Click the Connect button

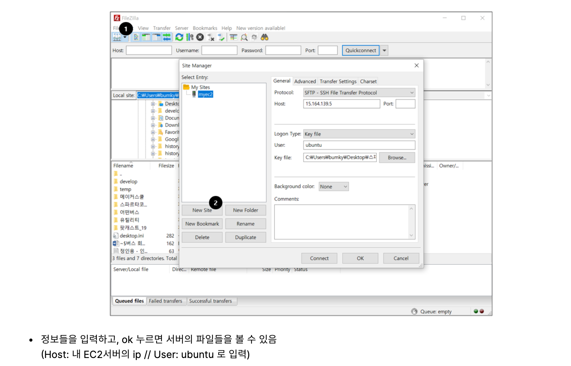click(x=319, y=258)
